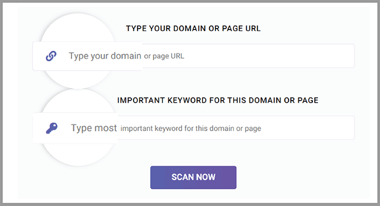
Task: Click the empty right end of the keyword field
Action: 315,128
